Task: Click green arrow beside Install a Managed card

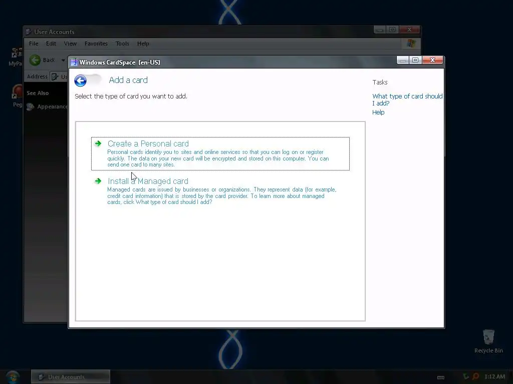Action: point(98,181)
